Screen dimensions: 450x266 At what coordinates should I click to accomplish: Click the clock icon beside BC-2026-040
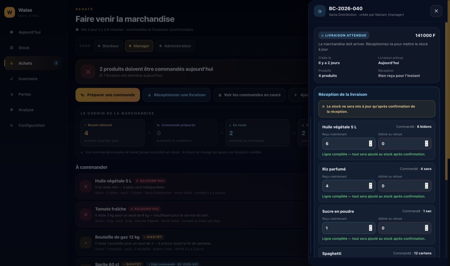tap(320, 11)
